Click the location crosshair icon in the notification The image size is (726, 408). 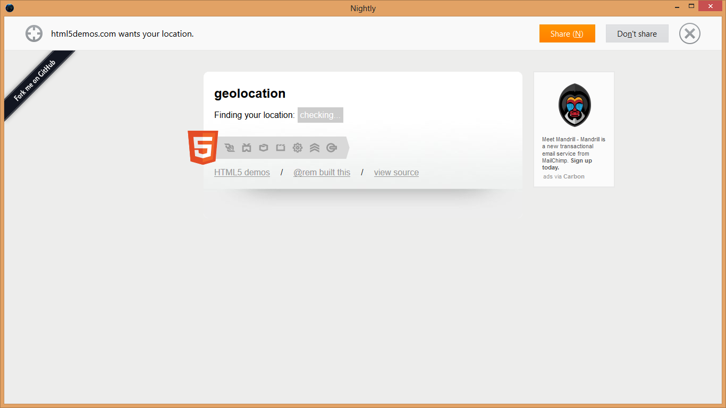coord(34,33)
